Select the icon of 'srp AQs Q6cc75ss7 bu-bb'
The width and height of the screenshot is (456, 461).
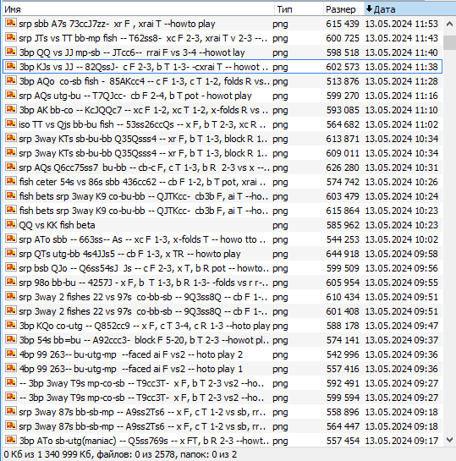coord(11,167)
